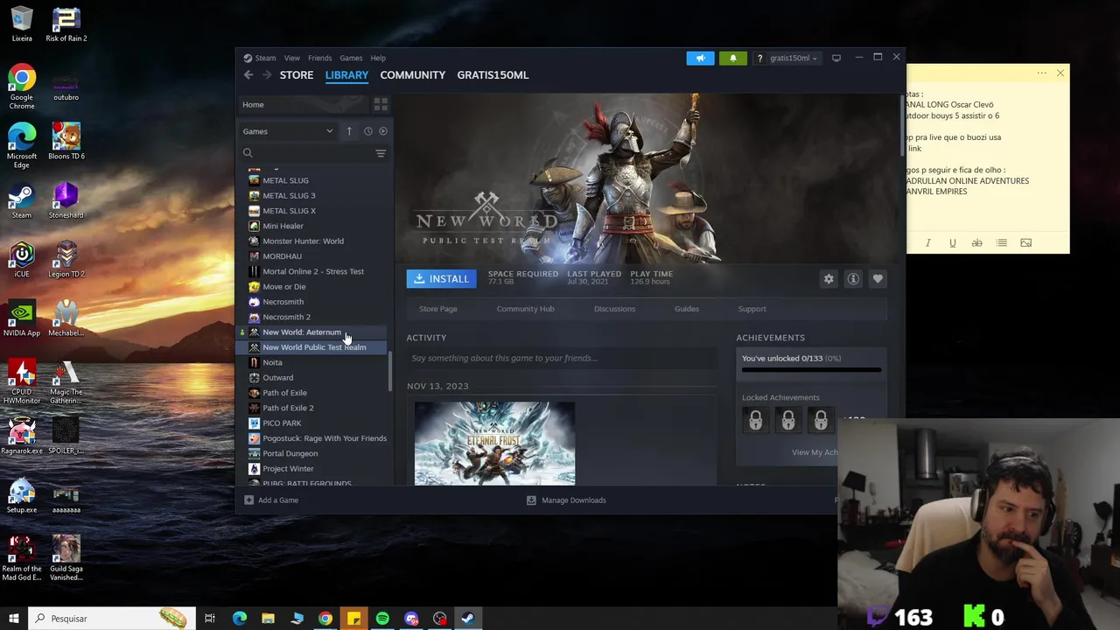The image size is (1120, 630).
Task: Open the Community Hub tab
Action: pyautogui.click(x=525, y=309)
